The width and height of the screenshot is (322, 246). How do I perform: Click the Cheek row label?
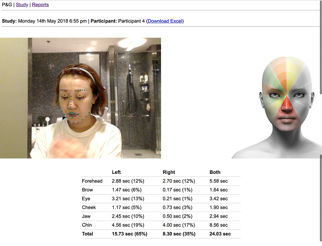click(89, 207)
